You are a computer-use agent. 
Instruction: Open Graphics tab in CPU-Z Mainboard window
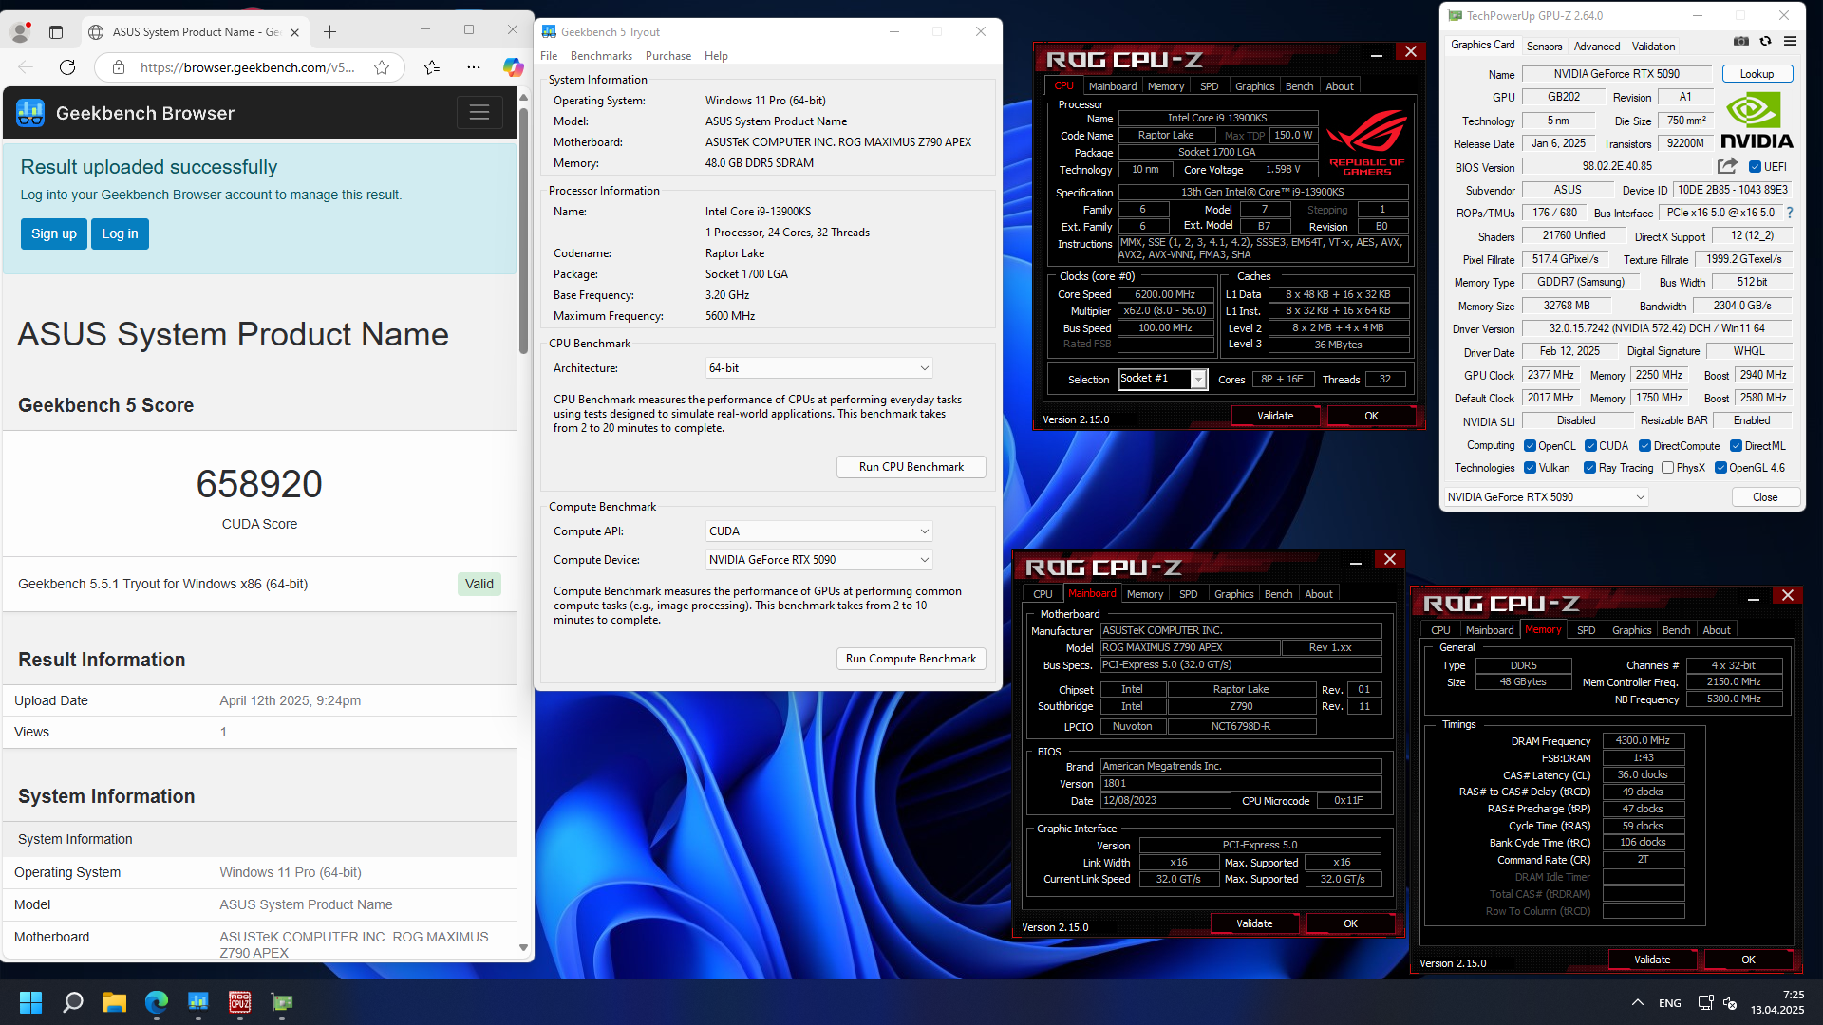point(1233,594)
